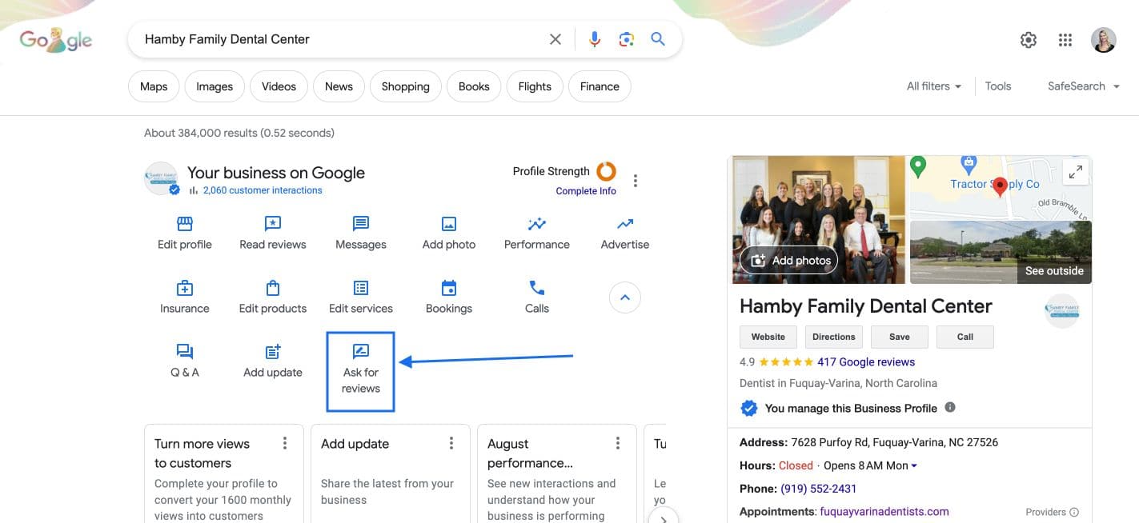Open the See outside street view thumbnail
The image size is (1139, 523).
(x=1001, y=252)
